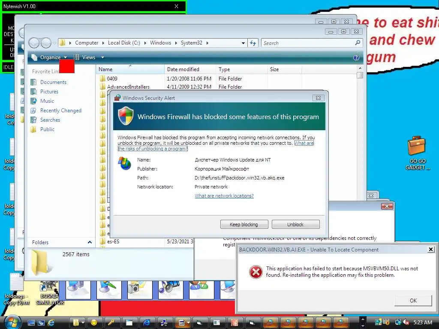Click the Explorer help question mark icon
Viewport: 439px width, 329px height.
tap(356, 57)
